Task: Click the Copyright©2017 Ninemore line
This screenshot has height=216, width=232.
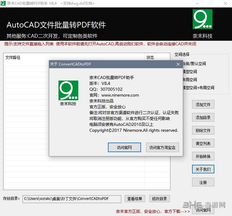Action: point(133,130)
